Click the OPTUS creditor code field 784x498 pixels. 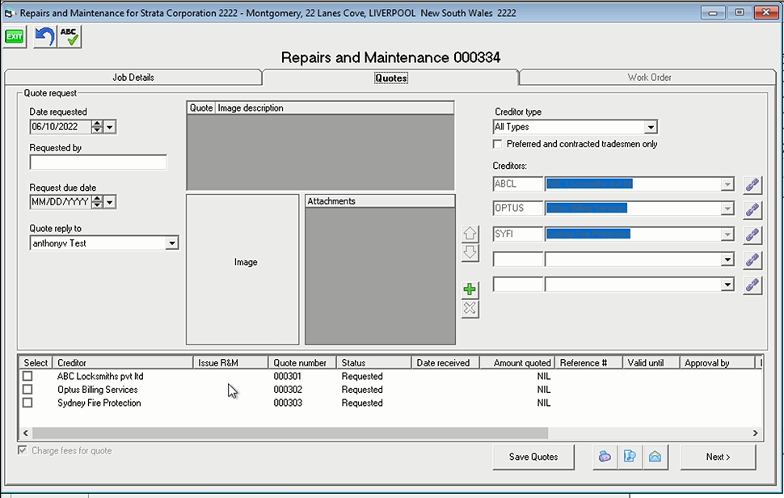tap(517, 209)
